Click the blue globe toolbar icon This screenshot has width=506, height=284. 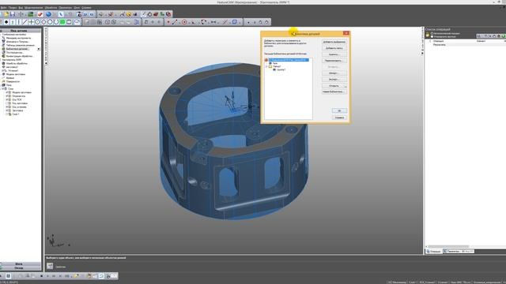pyautogui.click(x=48, y=14)
